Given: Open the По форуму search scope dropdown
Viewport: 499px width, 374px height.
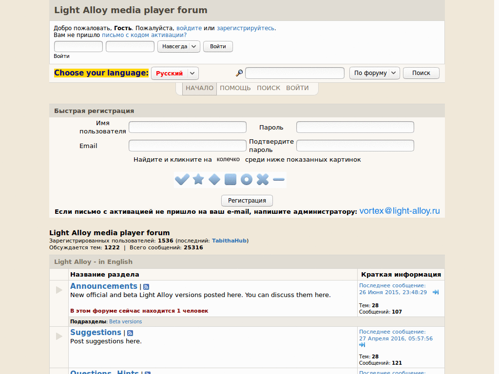Looking at the screenshot, I should click(375, 73).
